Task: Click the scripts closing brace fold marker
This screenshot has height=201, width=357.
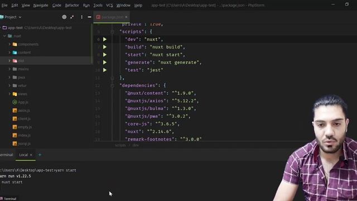Action: pyautogui.click(x=112, y=78)
